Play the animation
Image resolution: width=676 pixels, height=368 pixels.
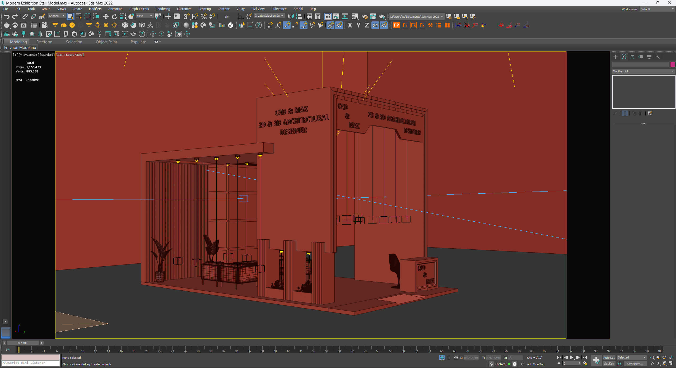pyautogui.click(x=572, y=357)
